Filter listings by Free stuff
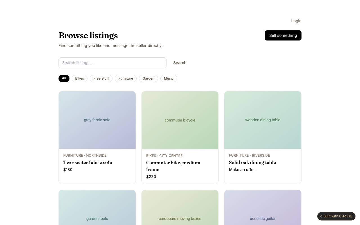This screenshot has width=360, height=225. tap(101, 78)
